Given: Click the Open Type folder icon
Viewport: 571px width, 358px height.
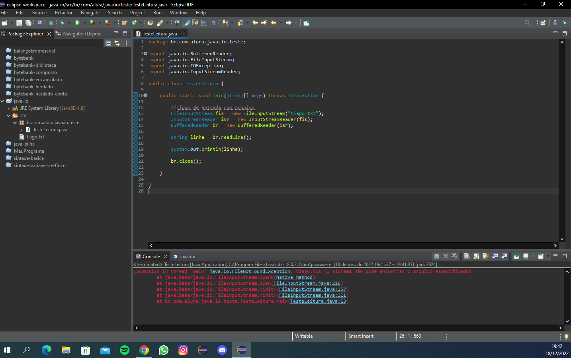Looking at the screenshot, I should click(x=150, y=23).
